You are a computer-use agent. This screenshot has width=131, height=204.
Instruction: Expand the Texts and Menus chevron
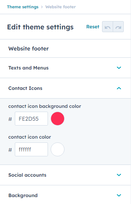119,68
